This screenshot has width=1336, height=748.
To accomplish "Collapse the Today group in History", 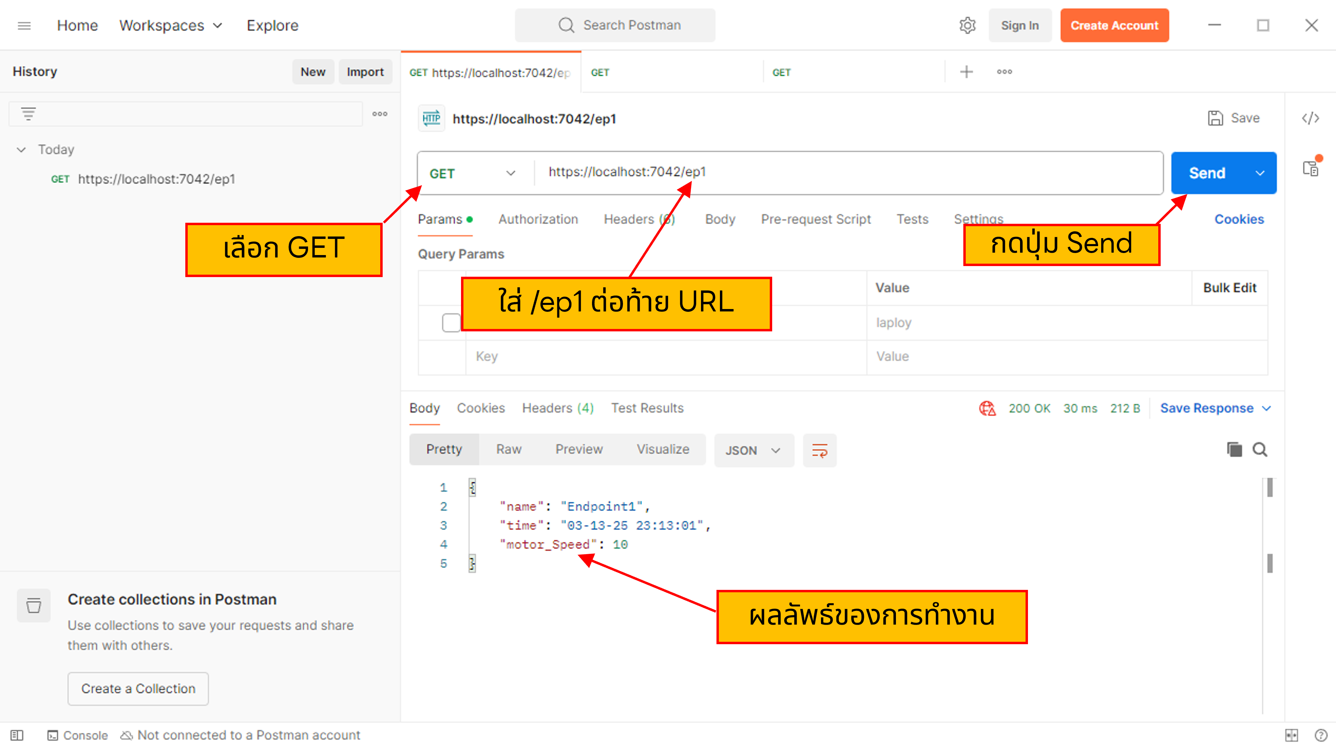I will pos(21,150).
